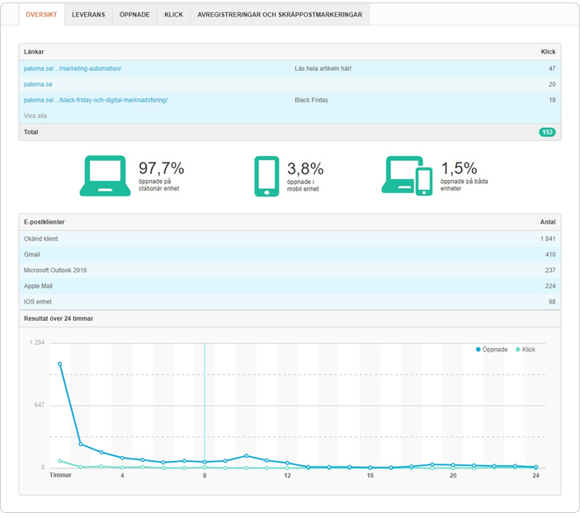
Task: Click the 'Resultat över 24 timmar' heading
Action: pos(59,318)
